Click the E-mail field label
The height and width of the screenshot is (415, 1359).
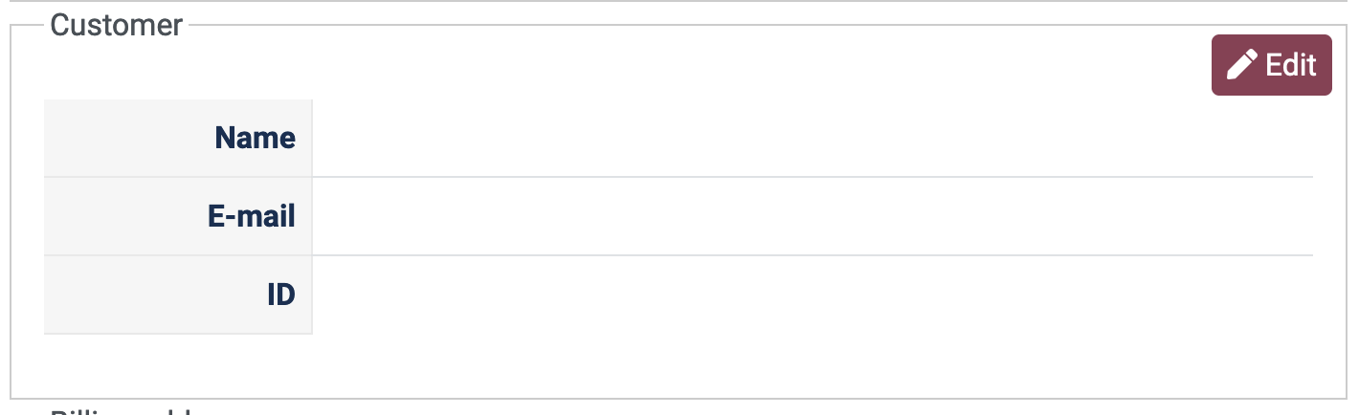[251, 217]
